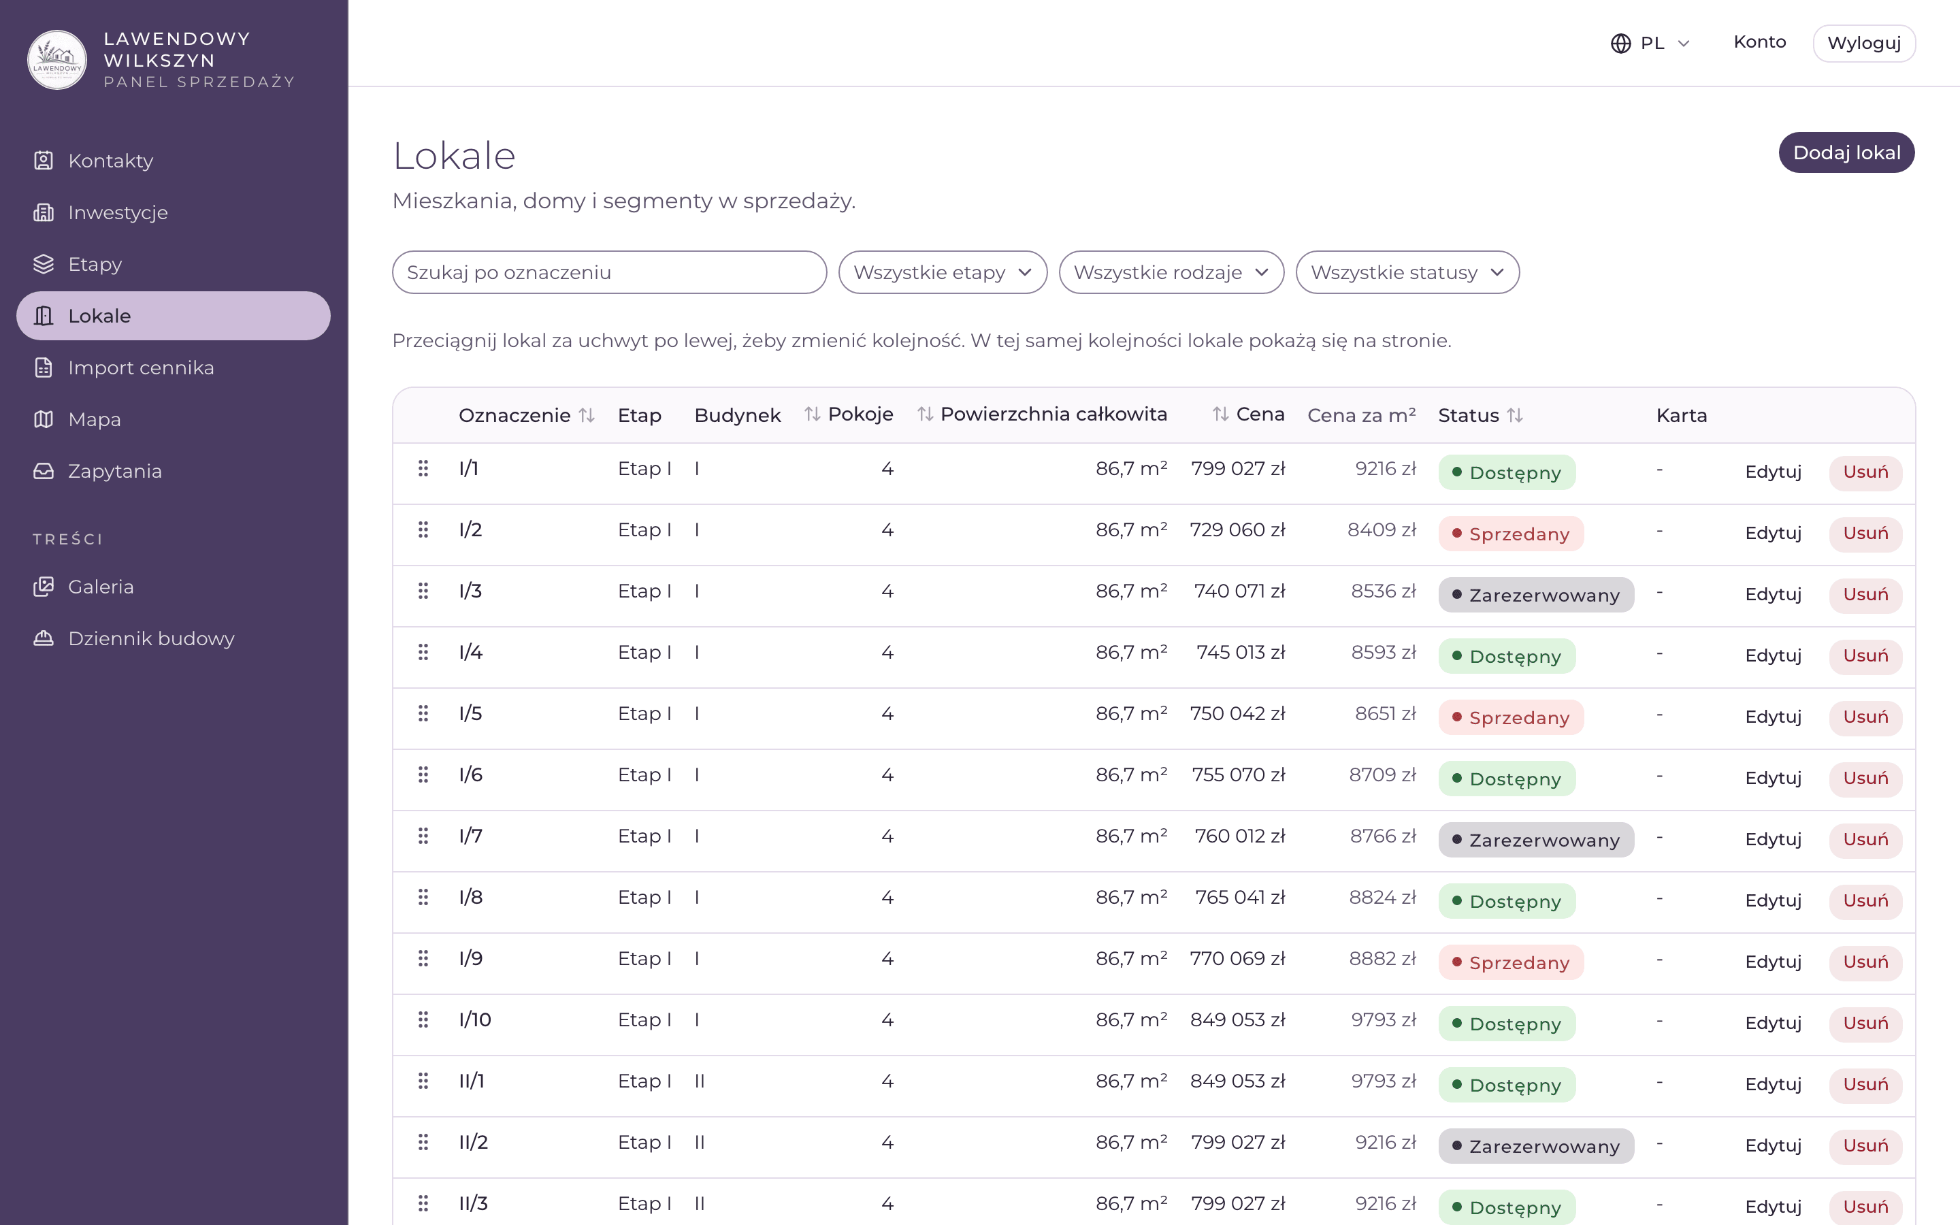Image resolution: width=1960 pixels, height=1225 pixels.
Task: Grab the drag handle for row I/1
Action: click(x=423, y=468)
